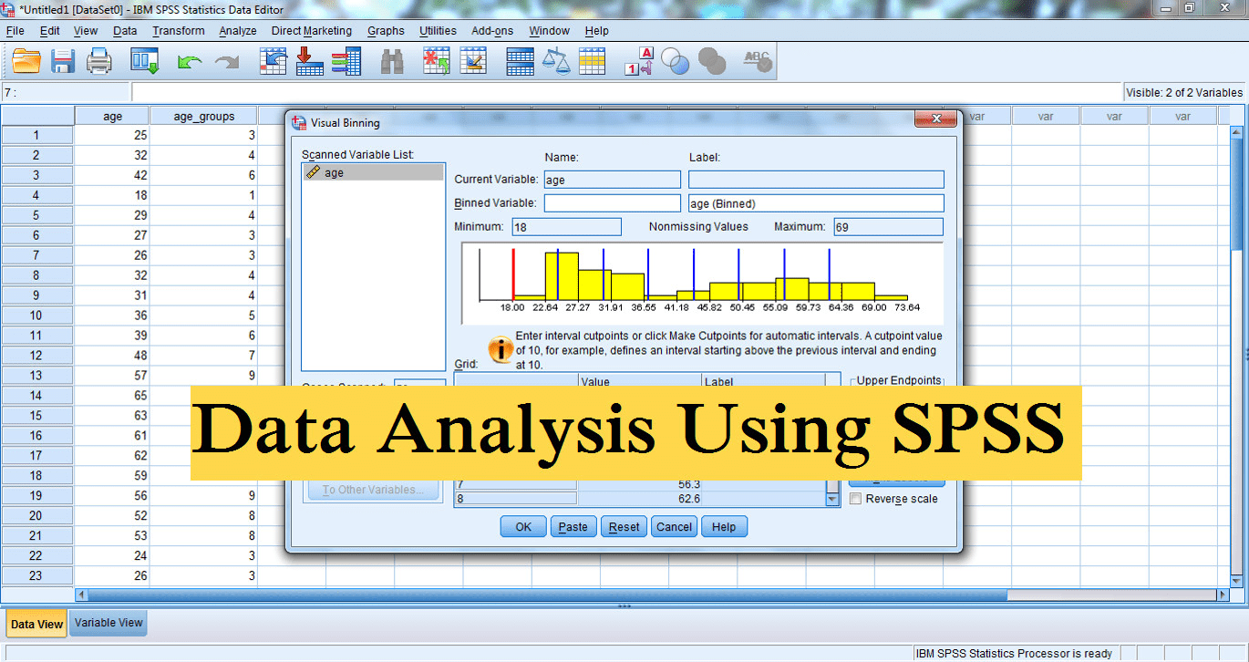Run Spell Check with the ABC icon
Screen dimensions: 1249x662
(x=758, y=61)
